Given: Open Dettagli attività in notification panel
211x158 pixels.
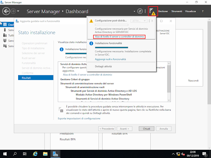Looking at the screenshot, I should click(x=103, y=66).
